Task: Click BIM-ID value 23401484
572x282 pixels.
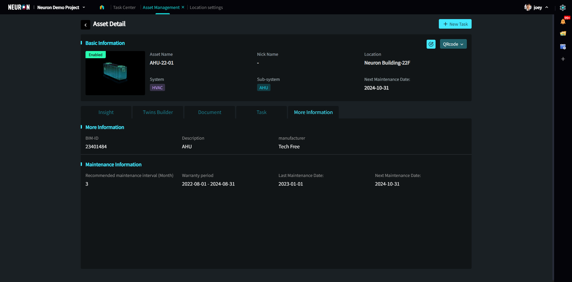Action: click(x=96, y=147)
